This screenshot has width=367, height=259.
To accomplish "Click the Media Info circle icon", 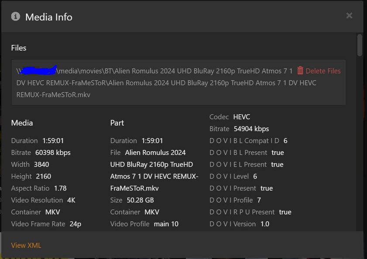I will [x=16, y=17].
